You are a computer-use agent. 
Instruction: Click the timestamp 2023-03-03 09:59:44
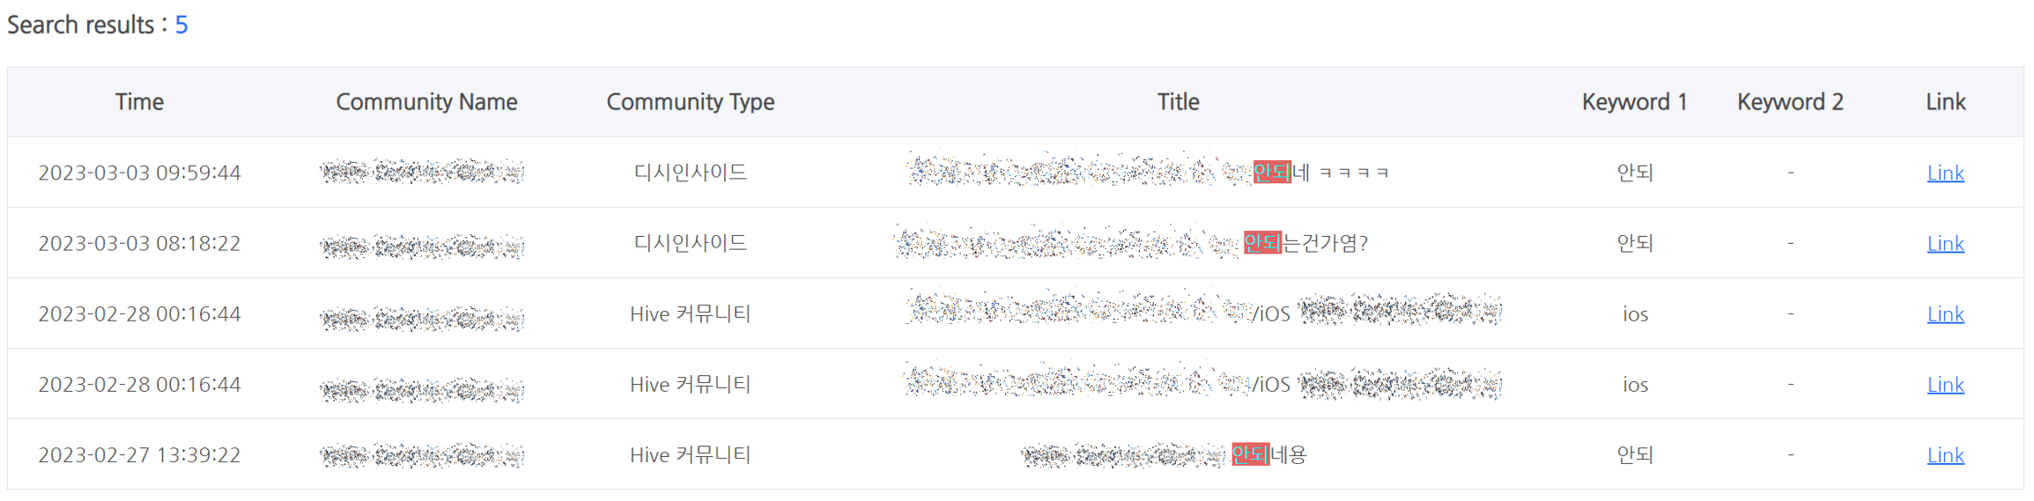pos(139,173)
